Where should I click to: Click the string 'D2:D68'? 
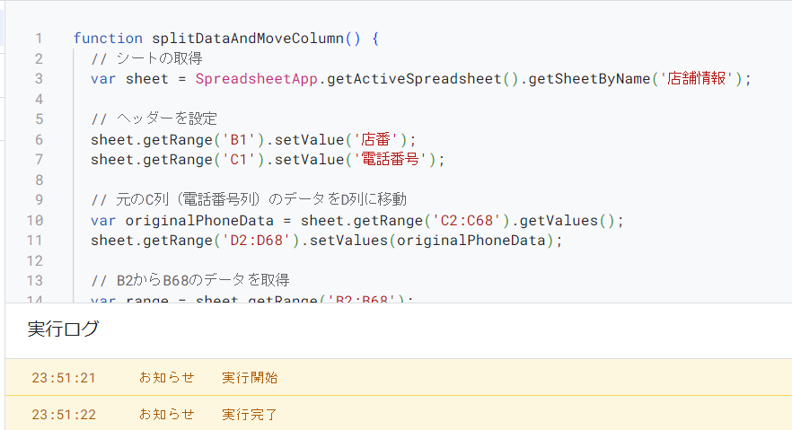[257, 241]
